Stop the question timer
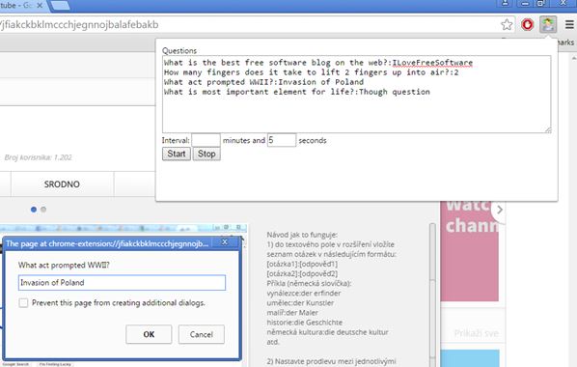The width and height of the screenshot is (577, 367). (x=206, y=154)
